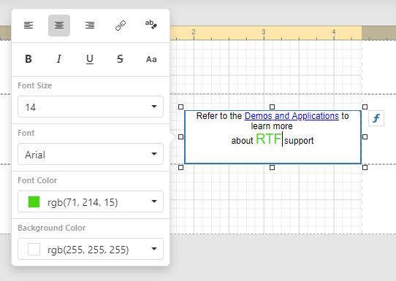This screenshot has height=281, width=396.
Task: Click the Font Size label
Action: pyautogui.click(x=34, y=85)
